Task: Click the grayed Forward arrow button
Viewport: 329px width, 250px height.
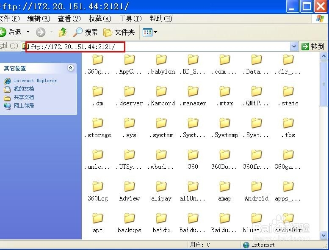Action: pos(41,32)
